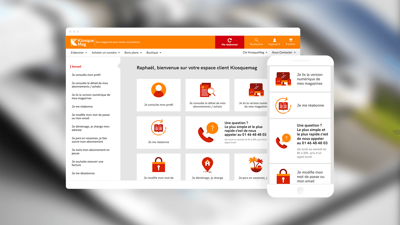Click the orange profile avatar icon

pos(159,90)
